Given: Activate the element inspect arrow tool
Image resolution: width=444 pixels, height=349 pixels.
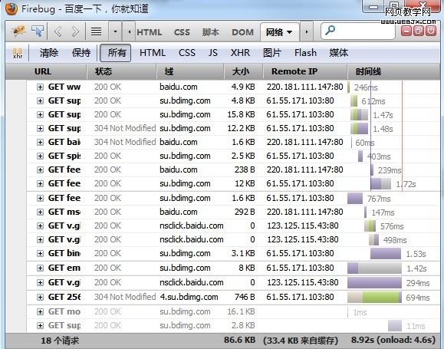Looking at the screenshot, I should coord(38,31).
